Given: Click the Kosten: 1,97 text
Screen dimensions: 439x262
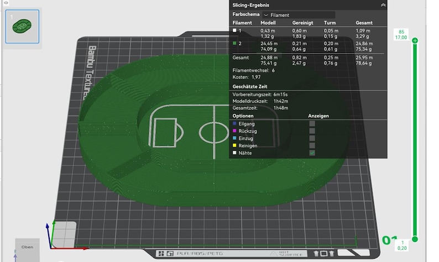Looking at the screenshot, I should coord(247,77).
